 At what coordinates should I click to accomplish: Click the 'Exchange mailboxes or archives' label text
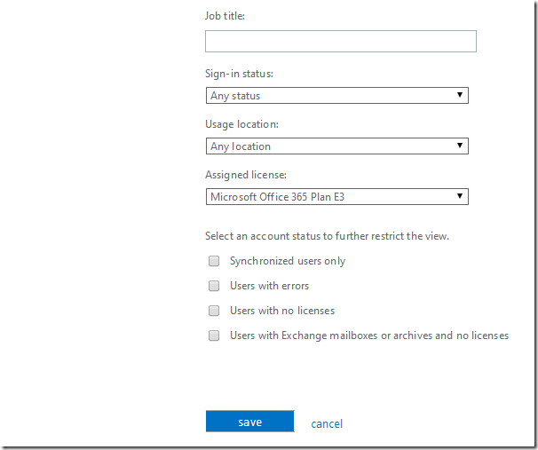tap(368, 336)
